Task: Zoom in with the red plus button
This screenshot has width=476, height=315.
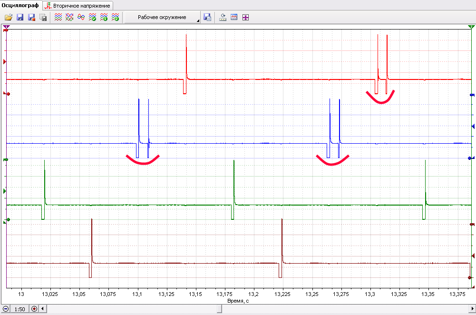Action: 34,309
